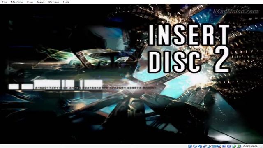Screen dimensions: 263x148
Task: Click the keyboard capture arrow icon
Action: (239, 146)
